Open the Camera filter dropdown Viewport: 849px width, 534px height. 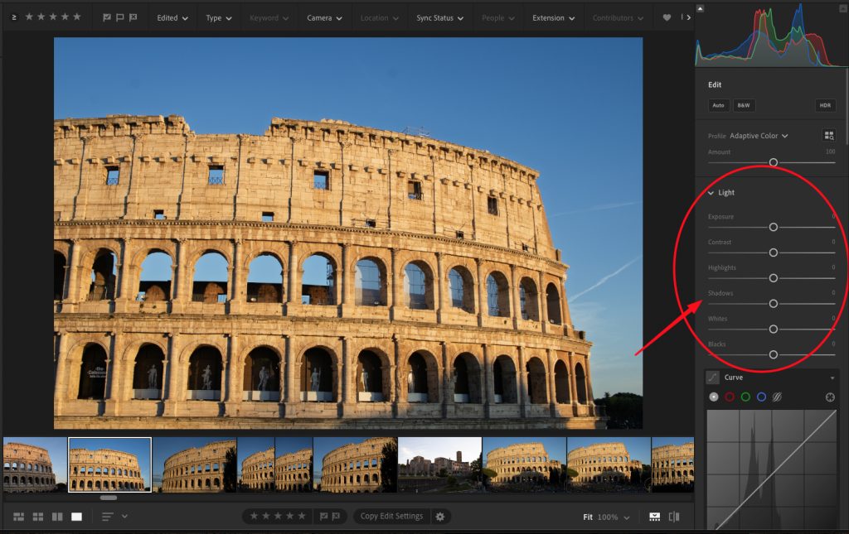coord(324,17)
